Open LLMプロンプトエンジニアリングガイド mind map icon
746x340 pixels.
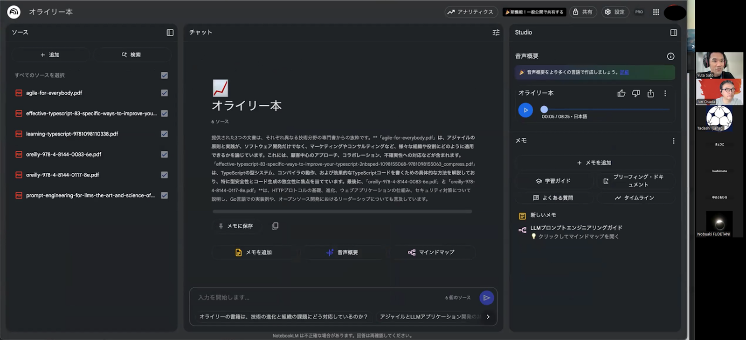click(x=522, y=230)
